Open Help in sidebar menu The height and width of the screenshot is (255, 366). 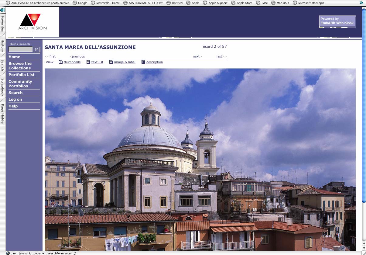click(13, 106)
